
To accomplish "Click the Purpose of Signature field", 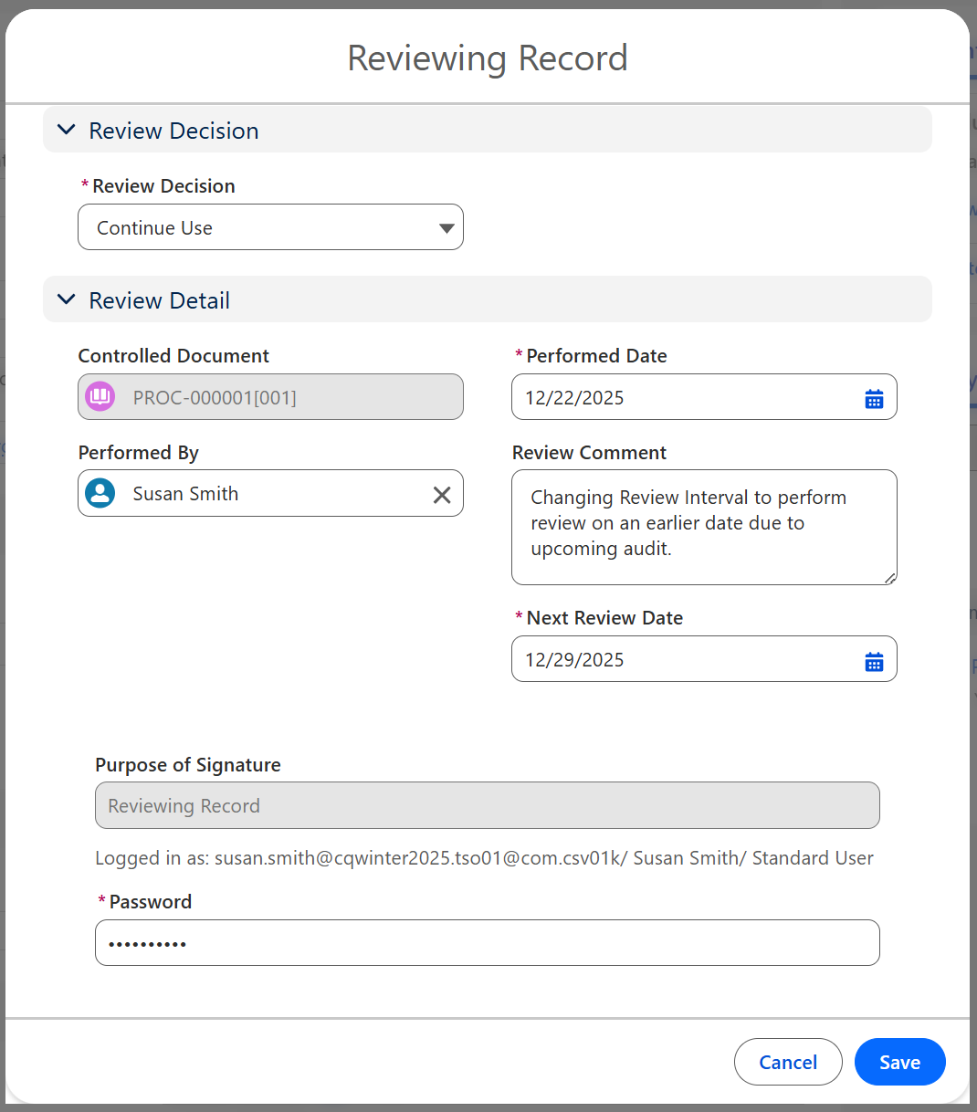I will [487, 805].
